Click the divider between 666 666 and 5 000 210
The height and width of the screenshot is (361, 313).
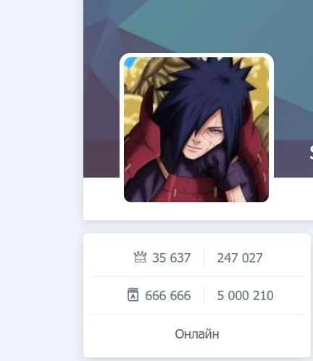click(204, 295)
